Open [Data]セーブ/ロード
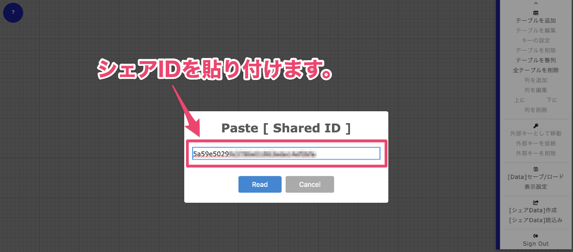Viewport: 573px width, 252px height. tap(536, 177)
